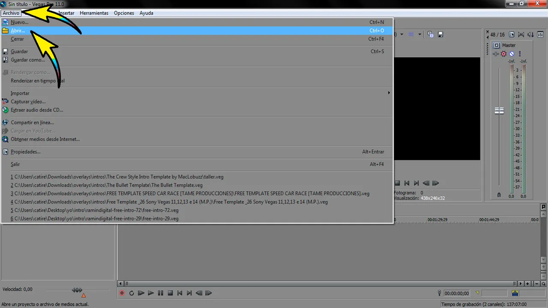Click the Obtener medios magnifier icon
This screenshot has height=308, width=548.
click(6, 139)
